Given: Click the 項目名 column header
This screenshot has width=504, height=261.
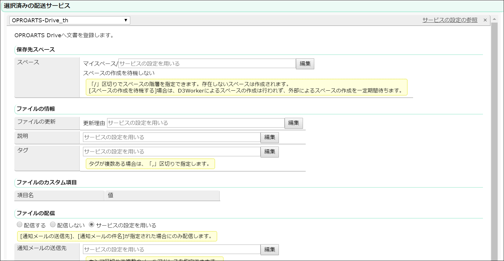Looking at the screenshot, I should (x=59, y=195).
